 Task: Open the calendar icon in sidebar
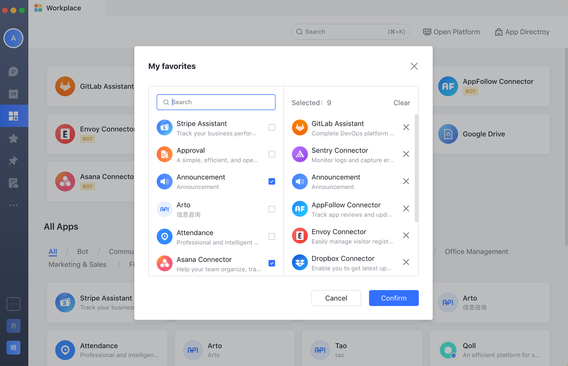(x=13, y=94)
